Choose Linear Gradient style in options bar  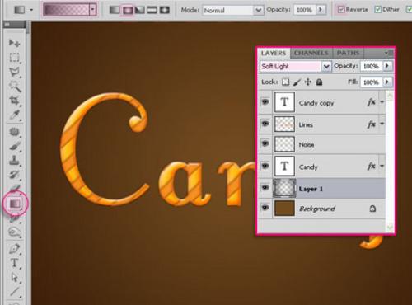[115, 10]
